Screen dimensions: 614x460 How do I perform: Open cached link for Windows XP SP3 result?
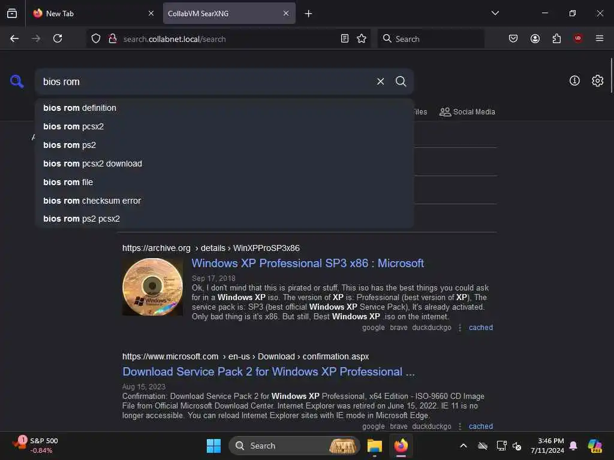click(480, 328)
